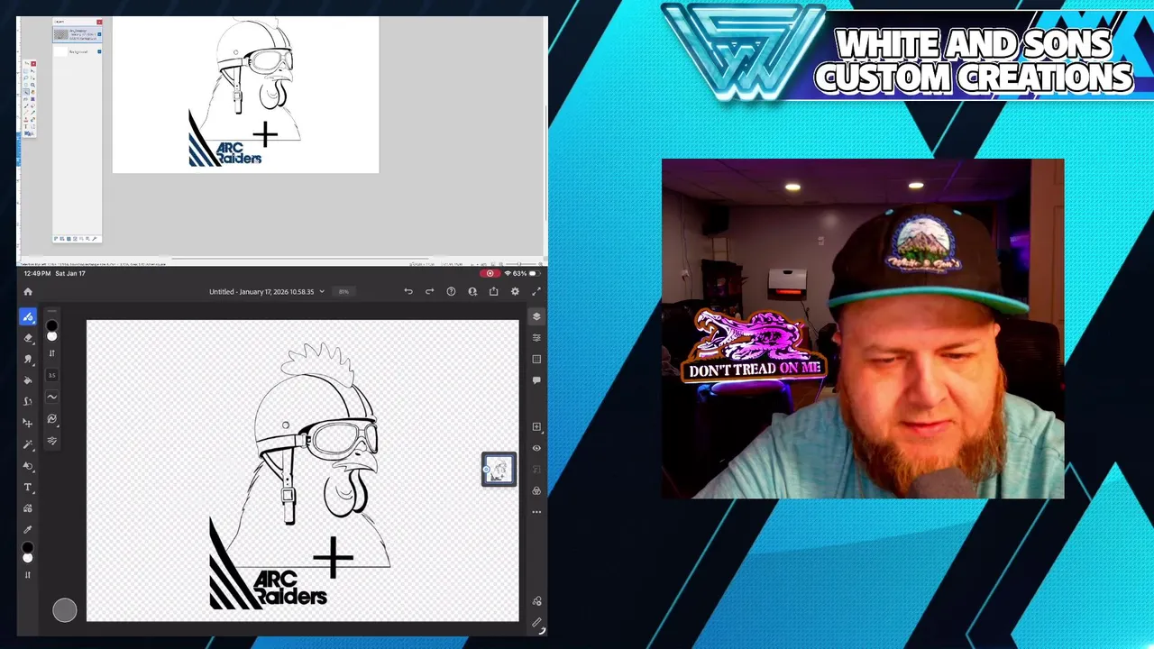The height and width of the screenshot is (649, 1154).
Task: Select the Smudge tool in Fresco
Action: (x=28, y=359)
